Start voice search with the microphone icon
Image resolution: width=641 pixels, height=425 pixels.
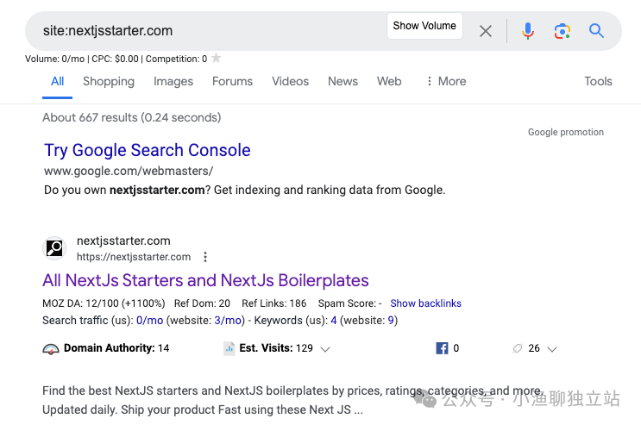528,31
